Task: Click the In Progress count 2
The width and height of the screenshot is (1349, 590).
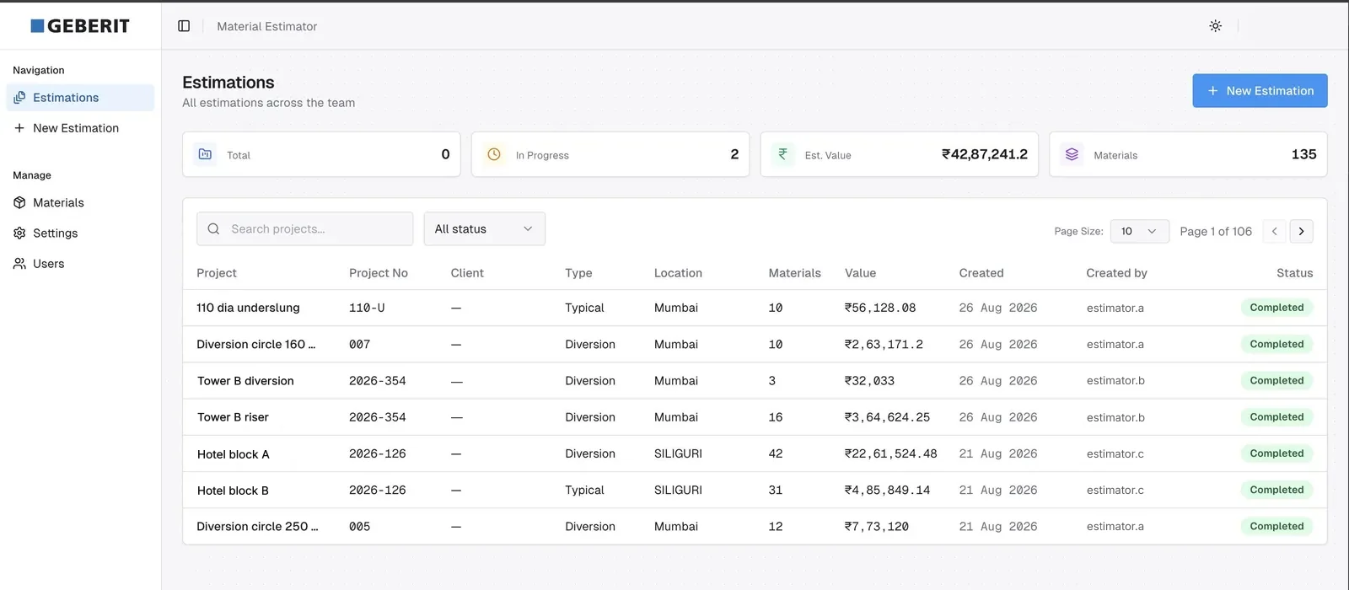Action: click(734, 154)
